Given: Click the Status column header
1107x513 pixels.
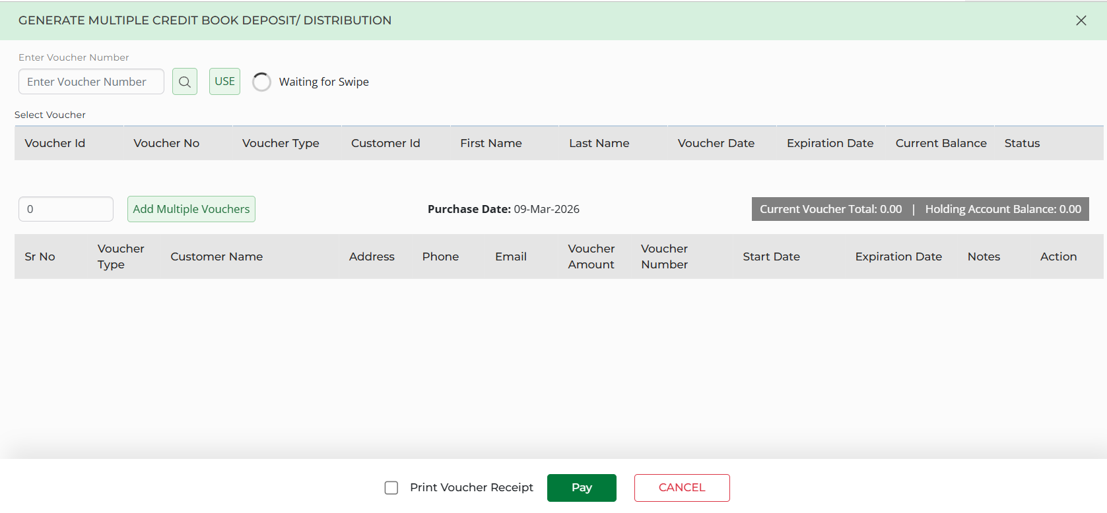Looking at the screenshot, I should coord(1022,143).
